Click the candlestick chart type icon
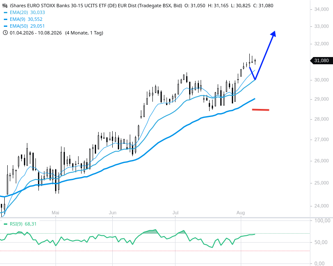 (5, 6)
